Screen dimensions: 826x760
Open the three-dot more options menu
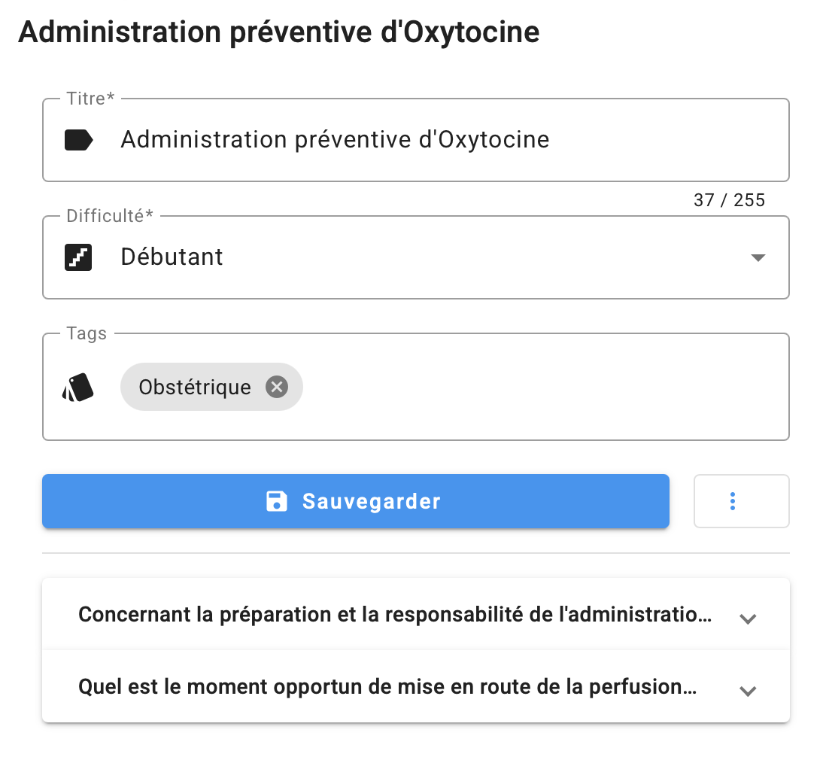[733, 501]
